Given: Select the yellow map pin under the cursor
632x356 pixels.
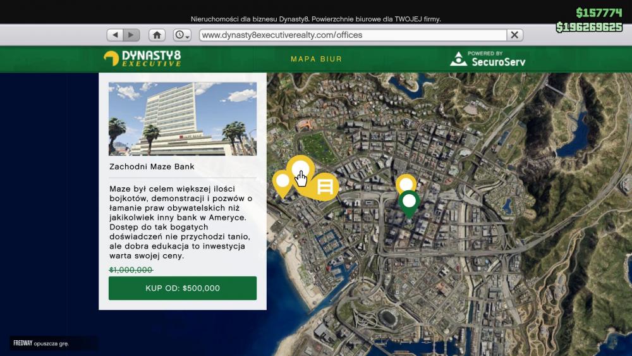Looking at the screenshot, I should (x=300, y=169).
